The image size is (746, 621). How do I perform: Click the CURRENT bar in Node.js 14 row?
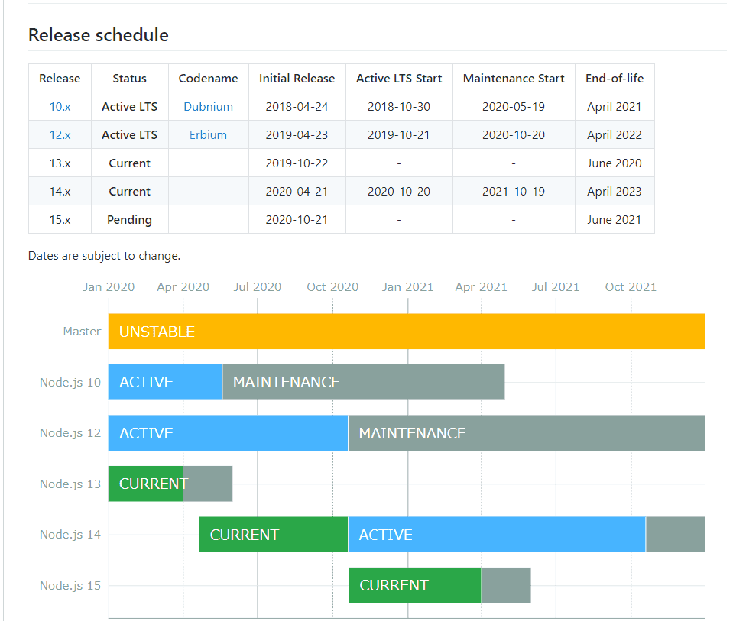[273, 535]
